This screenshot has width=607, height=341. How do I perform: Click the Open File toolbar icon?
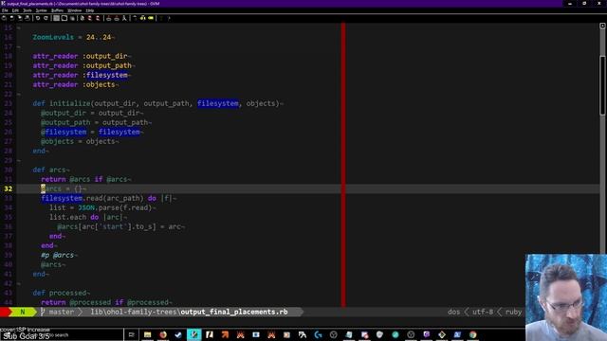coord(4,18)
